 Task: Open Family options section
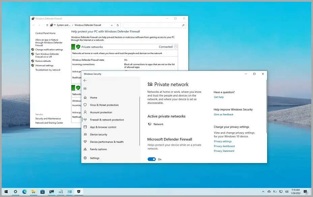[98, 149]
